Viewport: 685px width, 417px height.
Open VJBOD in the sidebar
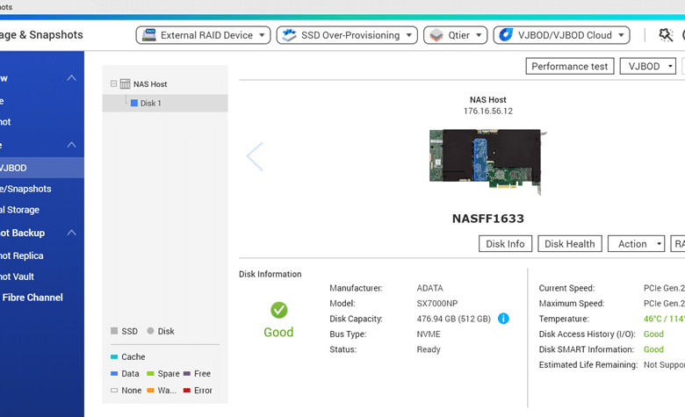(x=42, y=168)
